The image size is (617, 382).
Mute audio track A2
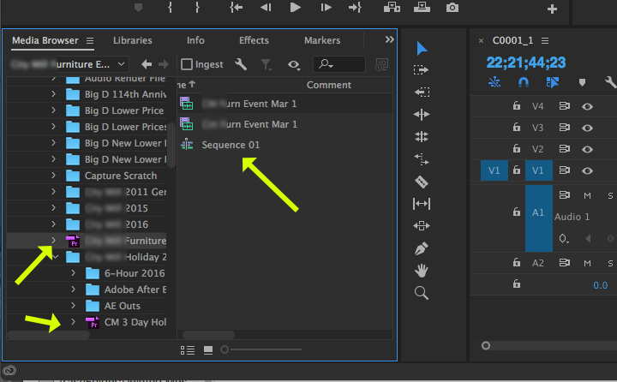tap(587, 263)
